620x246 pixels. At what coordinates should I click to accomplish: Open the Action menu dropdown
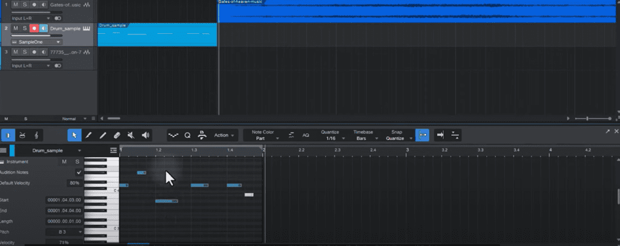pos(224,135)
